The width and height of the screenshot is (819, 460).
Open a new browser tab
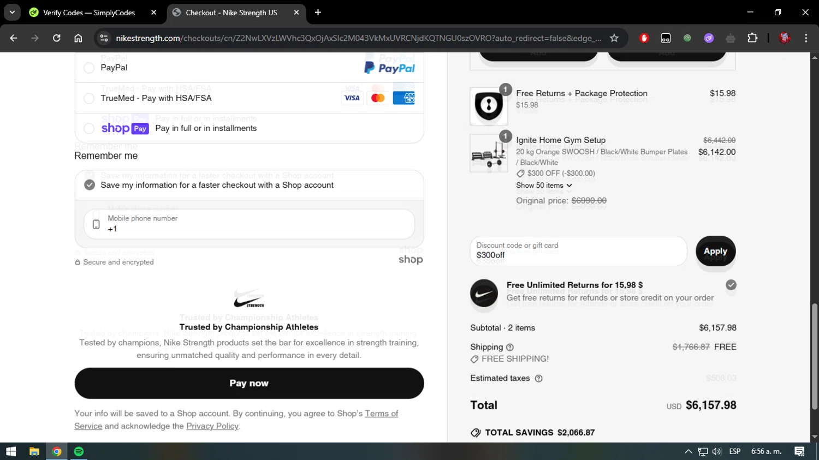click(318, 13)
